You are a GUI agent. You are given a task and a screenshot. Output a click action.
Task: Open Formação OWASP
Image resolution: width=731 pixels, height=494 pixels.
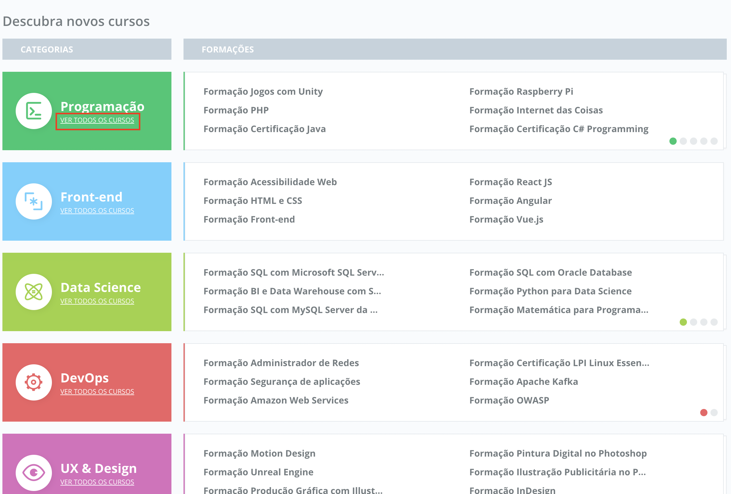[509, 401]
